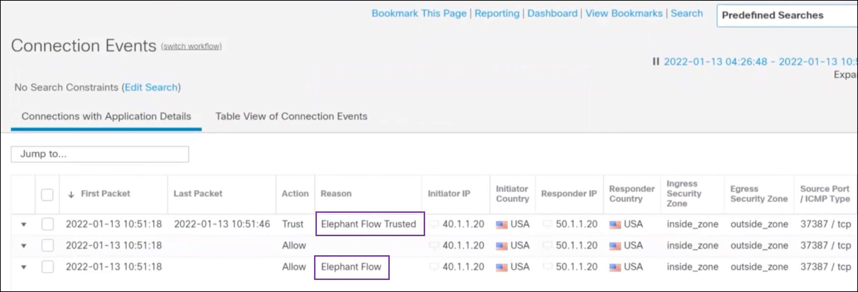Click USA flag in third-row Responder Country

click(615, 268)
